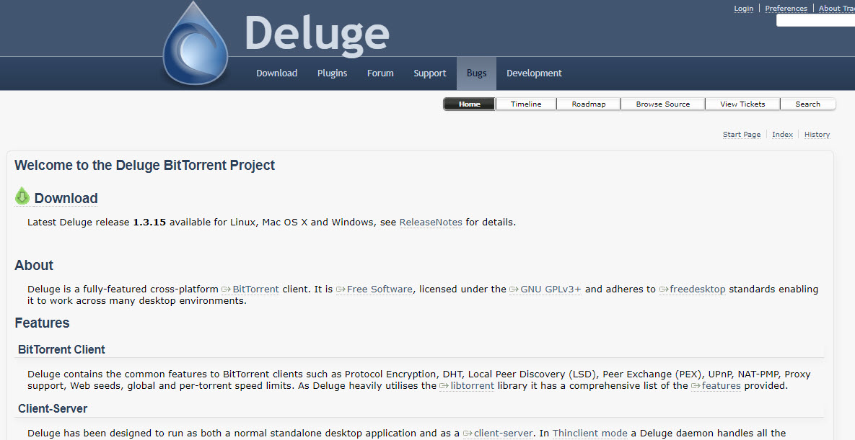Open the View Tickets tab

[x=742, y=104]
